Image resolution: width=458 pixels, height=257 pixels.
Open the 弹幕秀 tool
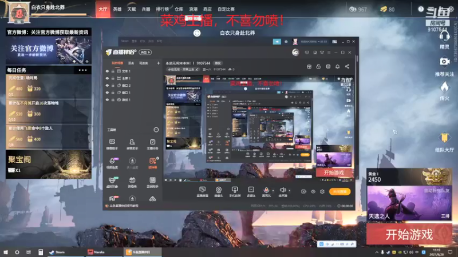(x=132, y=182)
